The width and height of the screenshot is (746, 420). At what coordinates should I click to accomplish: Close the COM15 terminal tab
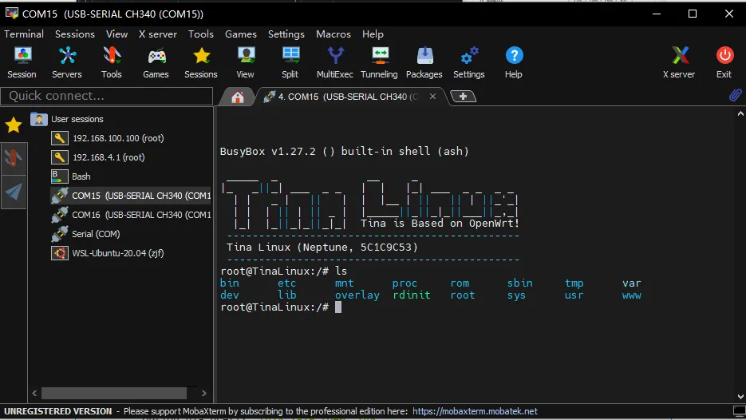coord(433,96)
